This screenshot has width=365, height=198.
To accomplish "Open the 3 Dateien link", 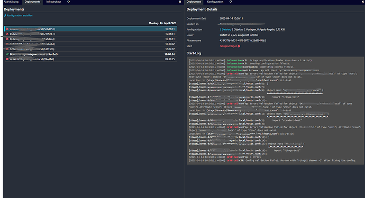I will 225,30.
